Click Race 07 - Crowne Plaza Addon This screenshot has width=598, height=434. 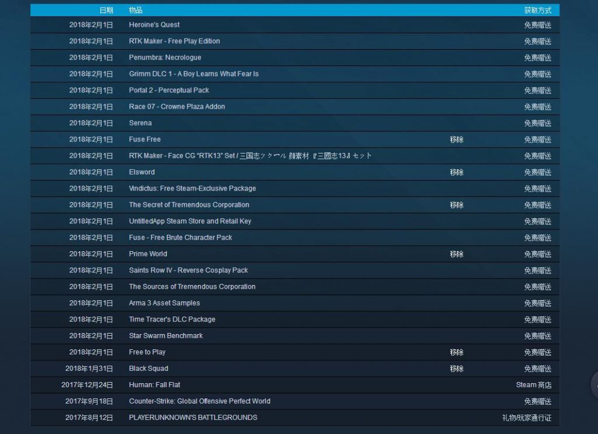point(177,107)
